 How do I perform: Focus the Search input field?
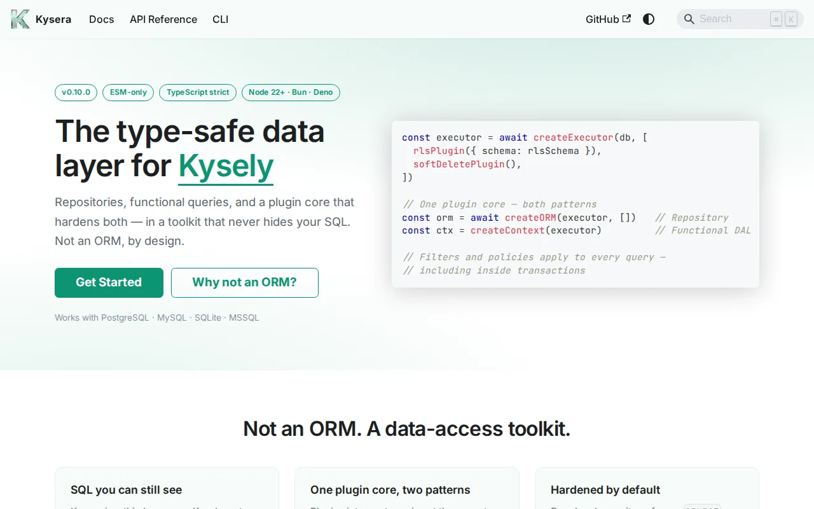point(740,19)
